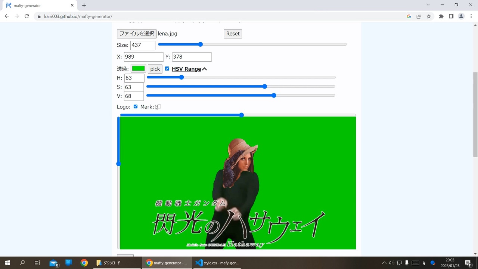Select the mafty-generator browser tab
478x269 pixels.
pos(39,6)
